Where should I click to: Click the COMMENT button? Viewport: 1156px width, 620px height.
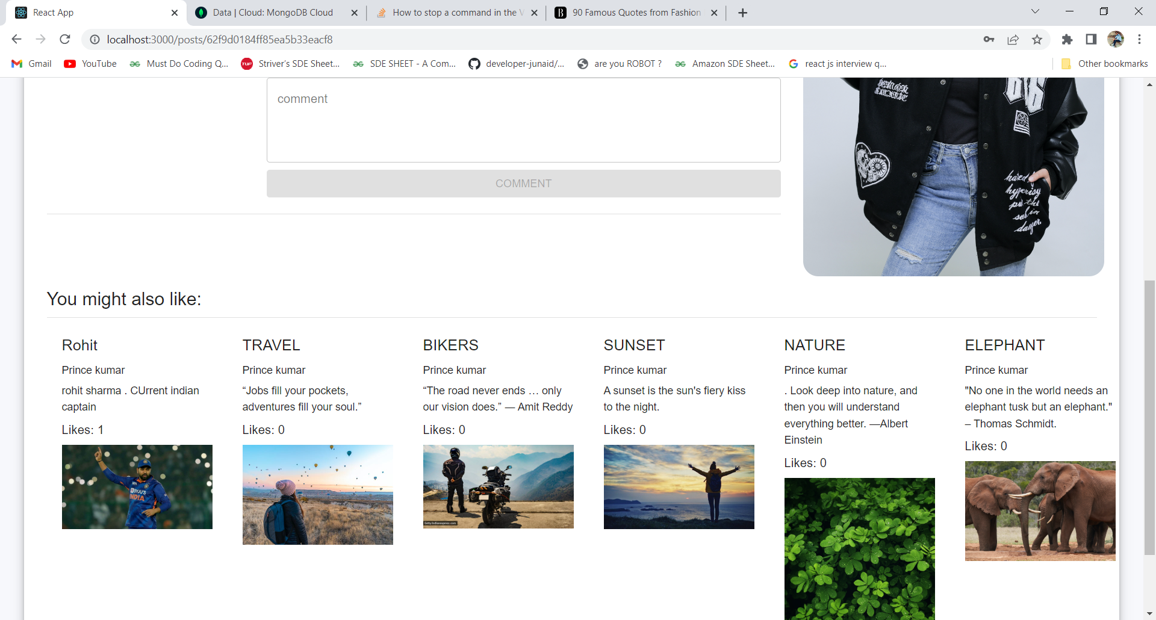click(523, 183)
